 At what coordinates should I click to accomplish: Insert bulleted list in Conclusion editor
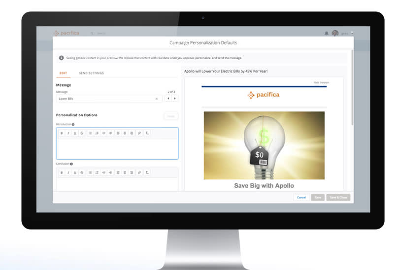point(90,173)
